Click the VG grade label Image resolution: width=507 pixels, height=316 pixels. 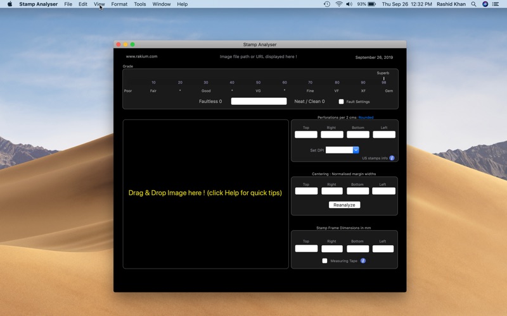click(258, 91)
